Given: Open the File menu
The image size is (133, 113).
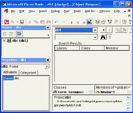Looking at the screenshot, I should 13,11.
